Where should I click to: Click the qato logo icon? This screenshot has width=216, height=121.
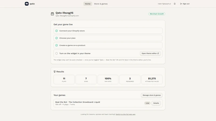[26, 4]
